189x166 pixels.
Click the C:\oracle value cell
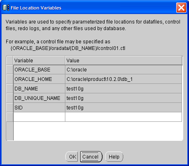point(123,70)
